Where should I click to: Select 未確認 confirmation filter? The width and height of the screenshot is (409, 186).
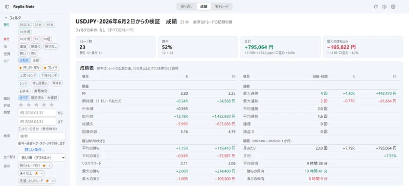(x=52, y=98)
